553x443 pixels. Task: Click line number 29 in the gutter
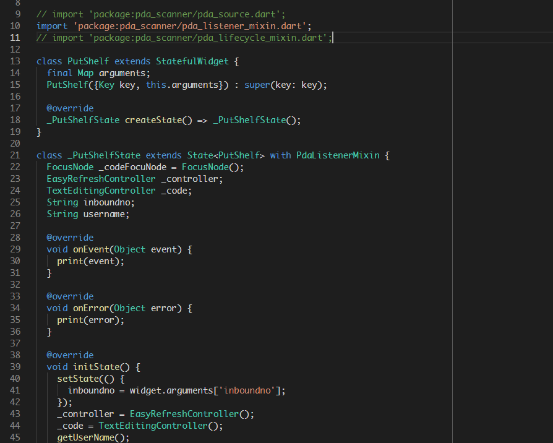[x=15, y=249]
